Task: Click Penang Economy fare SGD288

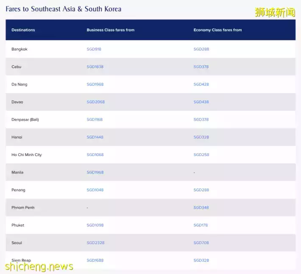Action: point(201,190)
